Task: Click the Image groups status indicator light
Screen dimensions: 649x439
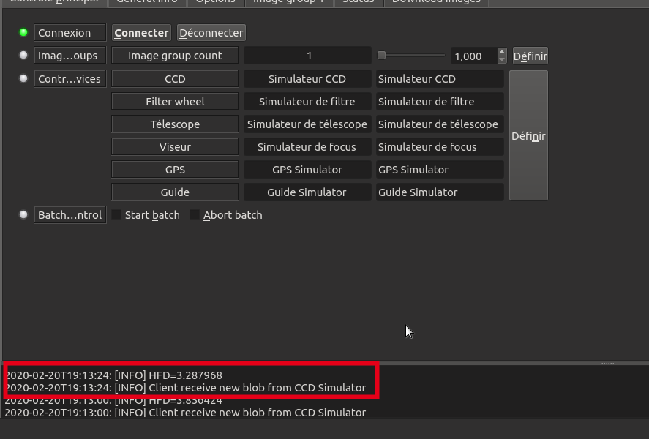Action: tap(23, 56)
